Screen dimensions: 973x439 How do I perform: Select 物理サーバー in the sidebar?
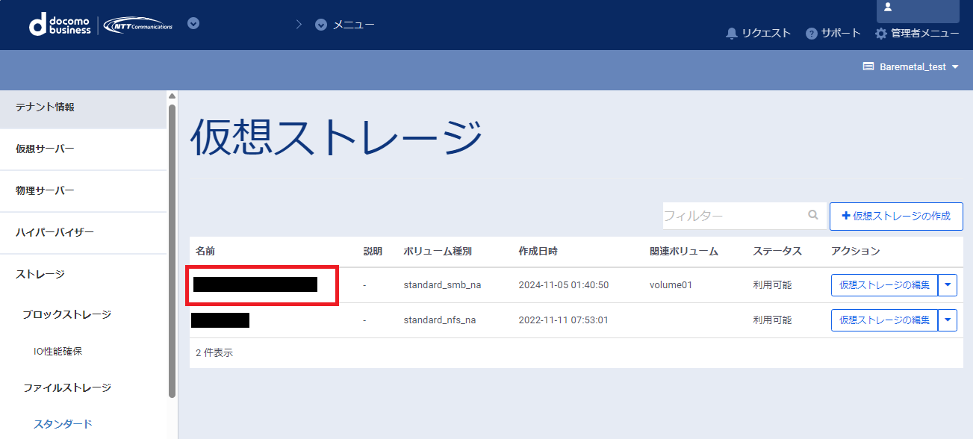click(x=45, y=190)
